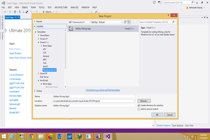Viewport: 210px width, 140px height.
Task: Click the Quick Launch search magnifier
Action: [x=192, y=2]
